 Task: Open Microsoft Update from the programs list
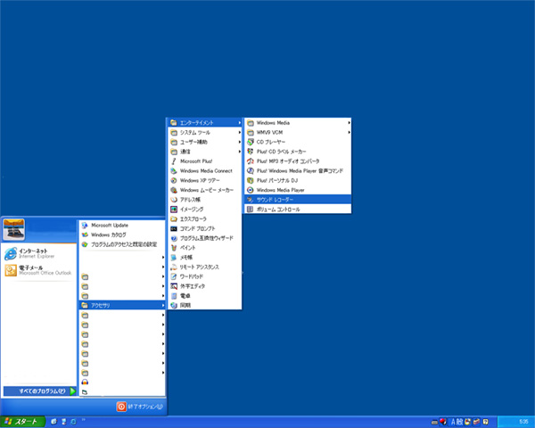click(122, 226)
